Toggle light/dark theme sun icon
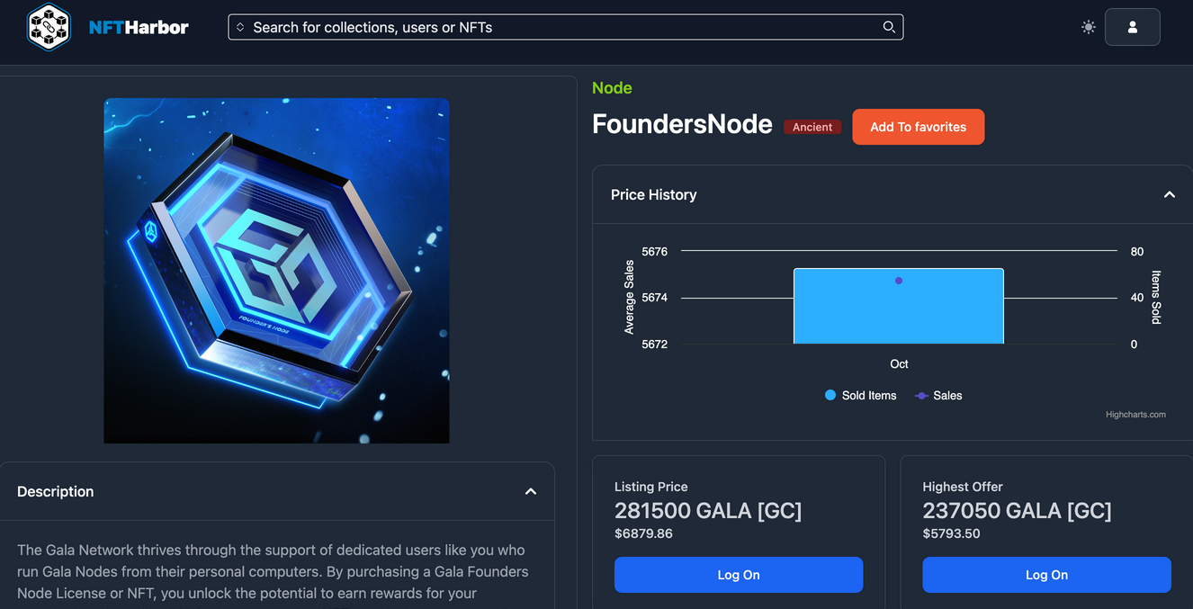This screenshot has width=1193, height=609. coord(1089,27)
